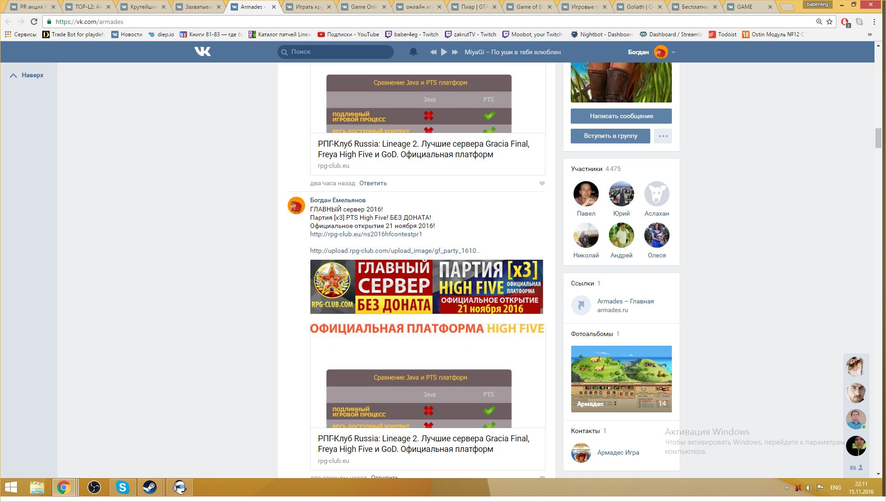Open Skype from taskbar
Viewport: 886px width, 502px height.
(122, 488)
